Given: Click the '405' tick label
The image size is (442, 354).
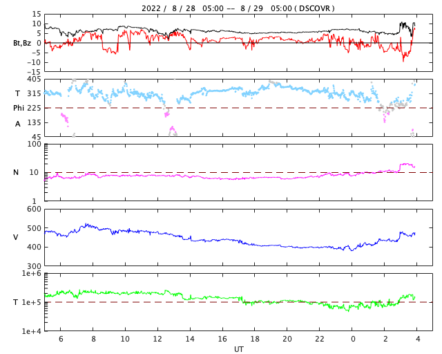Looking at the screenshot, I should [x=34, y=80].
